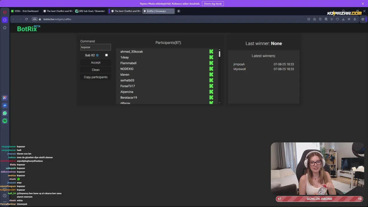
Task: Select participant Alpercina
Action: coord(126,92)
